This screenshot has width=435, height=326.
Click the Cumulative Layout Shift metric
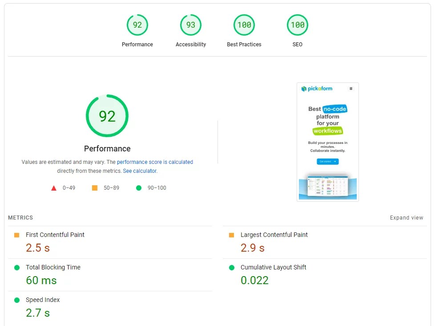[x=273, y=267]
